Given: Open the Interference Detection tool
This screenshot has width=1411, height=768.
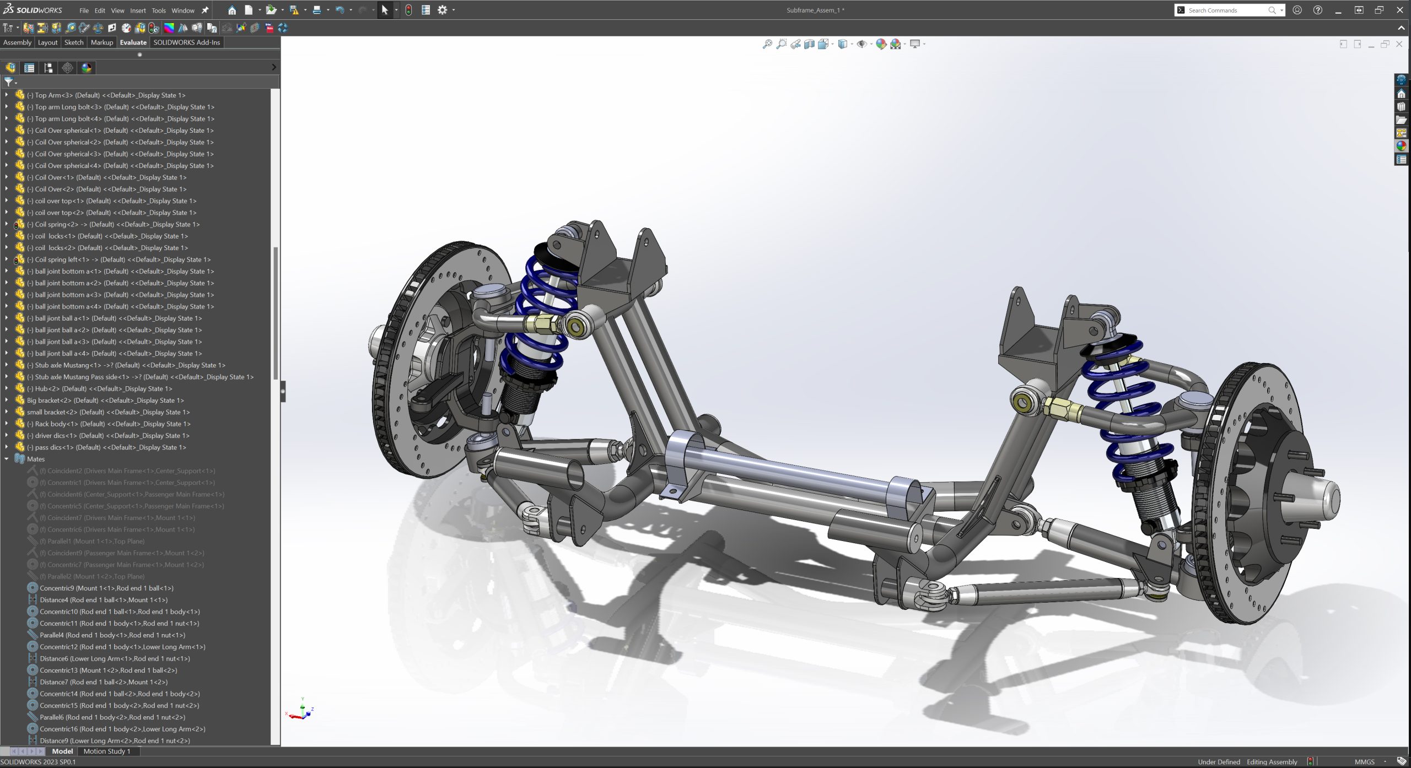Looking at the screenshot, I should pos(29,28).
